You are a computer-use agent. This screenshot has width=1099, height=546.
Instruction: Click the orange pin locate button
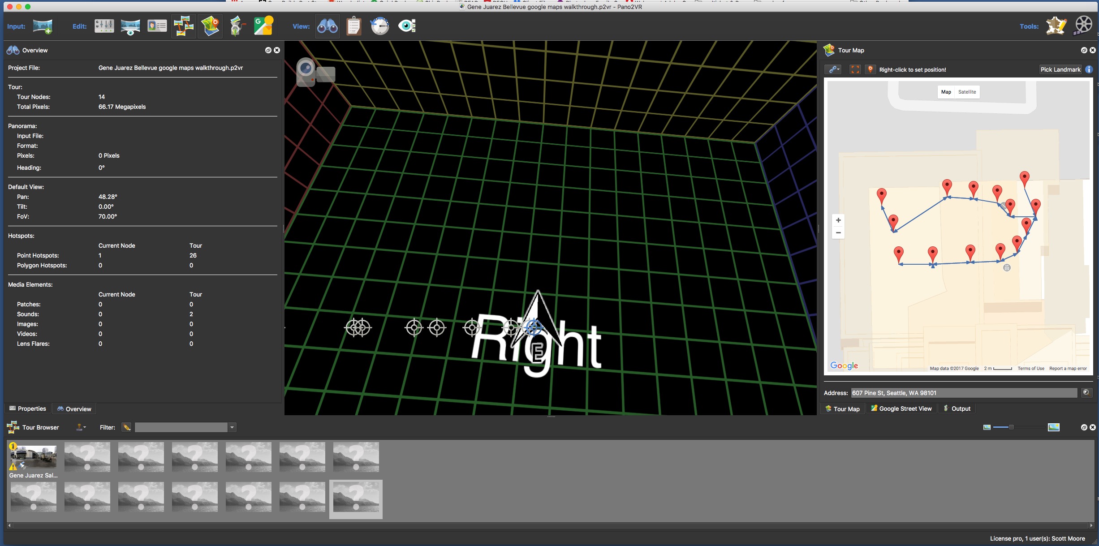click(870, 69)
